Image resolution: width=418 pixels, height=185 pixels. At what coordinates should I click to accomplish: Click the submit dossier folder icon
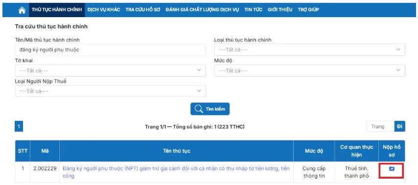[392, 169]
